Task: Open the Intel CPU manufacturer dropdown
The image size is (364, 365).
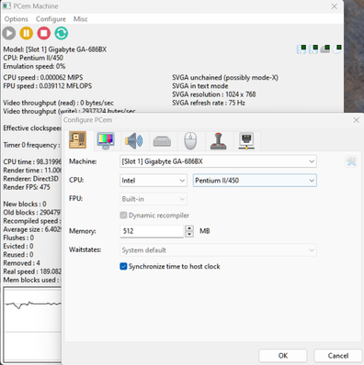Action: [x=154, y=181]
